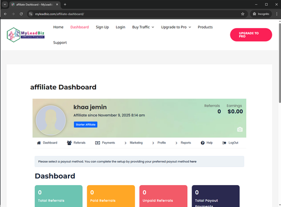Bookmark this page with star icon
The width and height of the screenshot is (281, 207).
[243, 14]
